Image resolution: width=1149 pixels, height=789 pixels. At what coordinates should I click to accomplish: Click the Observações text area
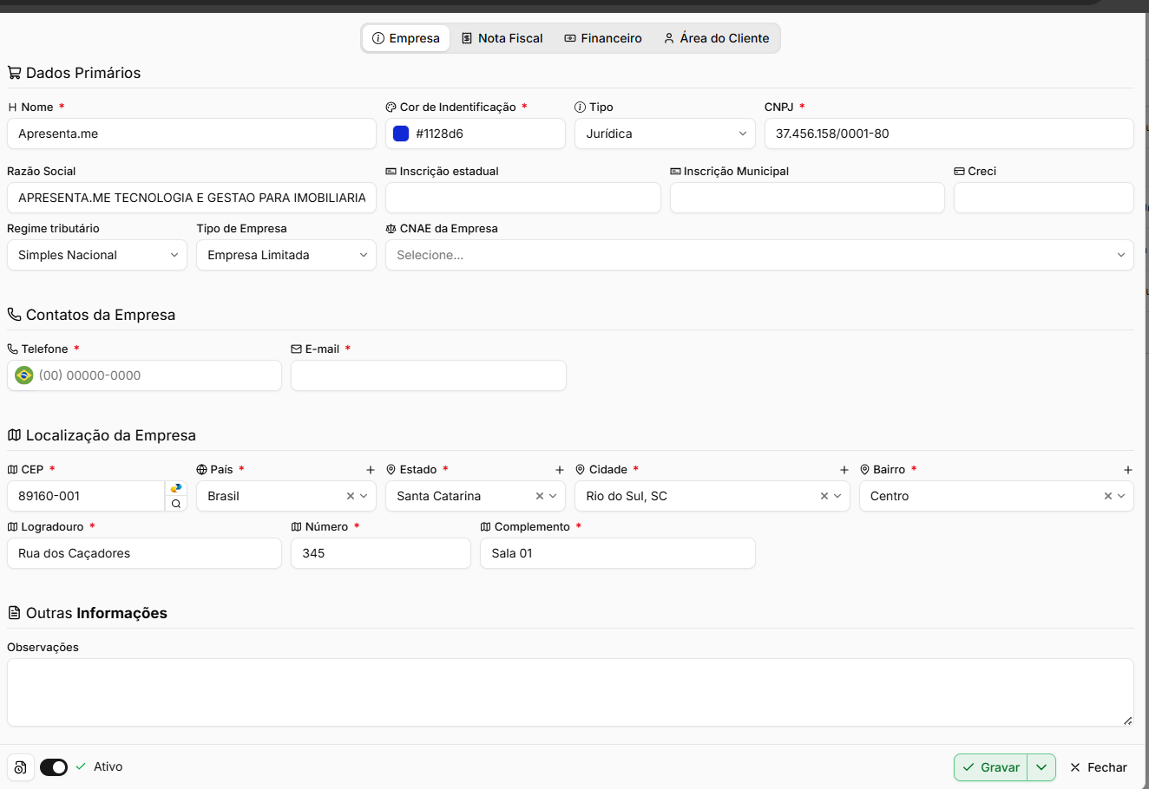[570, 692]
